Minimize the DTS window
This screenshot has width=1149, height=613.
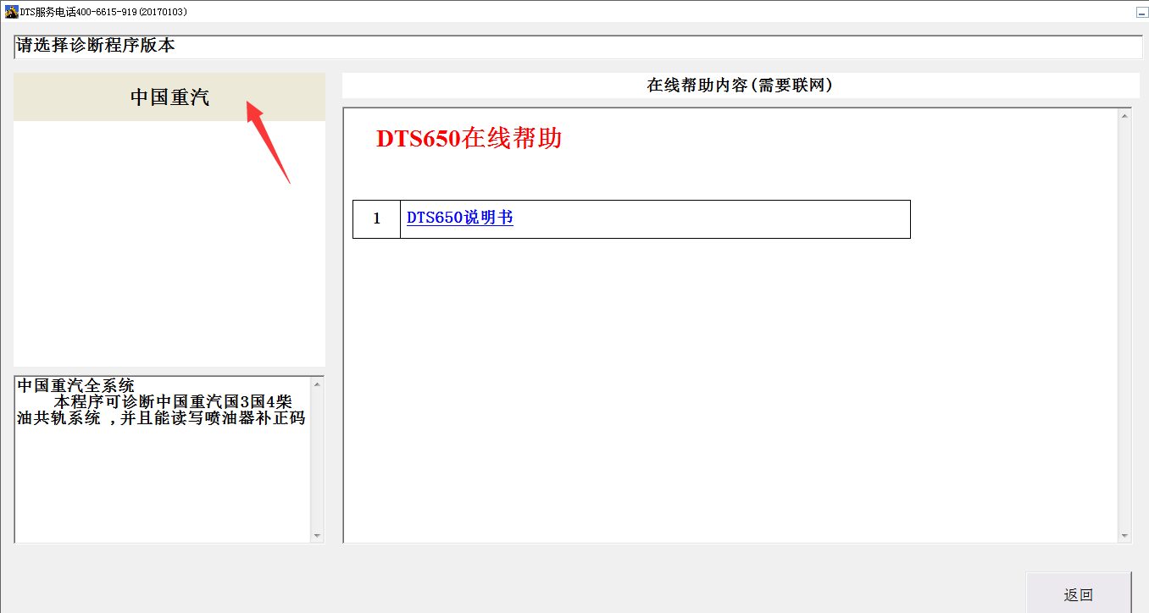1141,12
